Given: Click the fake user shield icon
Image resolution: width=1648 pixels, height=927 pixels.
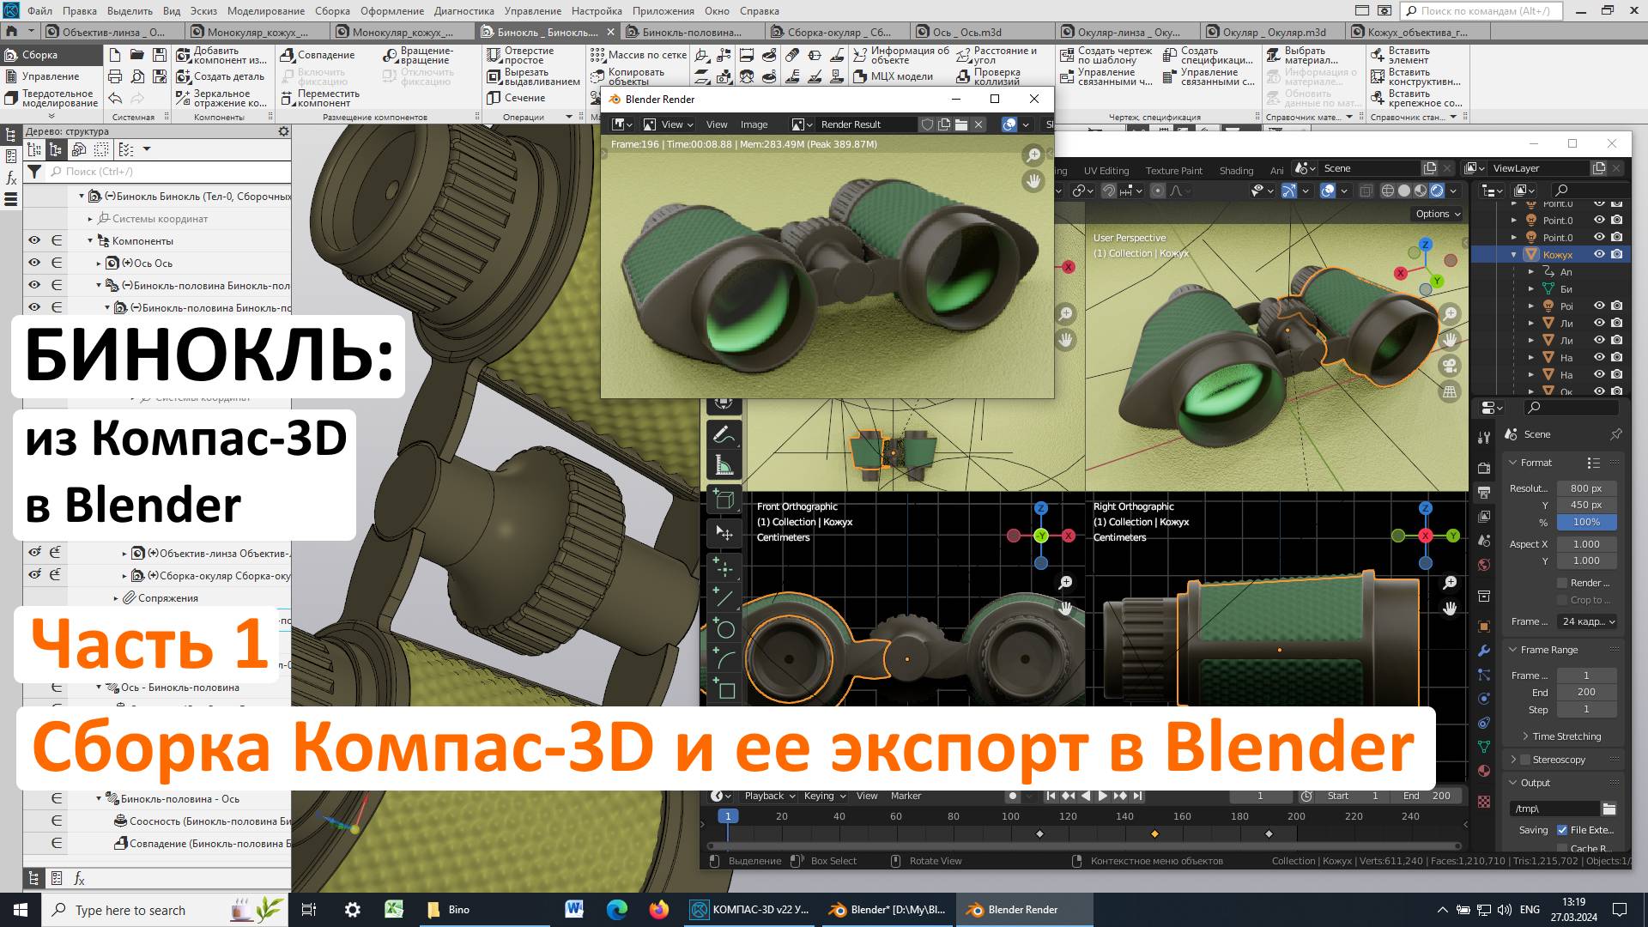Looking at the screenshot, I should point(927,124).
